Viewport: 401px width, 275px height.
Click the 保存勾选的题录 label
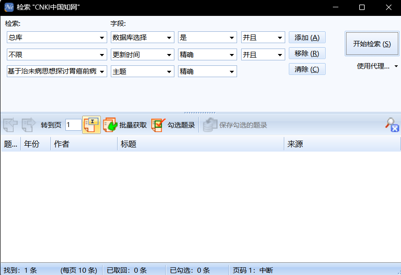(x=243, y=125)
